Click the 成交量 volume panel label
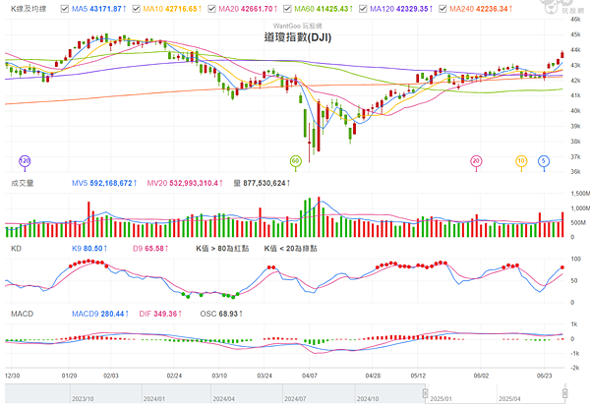This screenshot has width=590, height=408. (23, 183)
